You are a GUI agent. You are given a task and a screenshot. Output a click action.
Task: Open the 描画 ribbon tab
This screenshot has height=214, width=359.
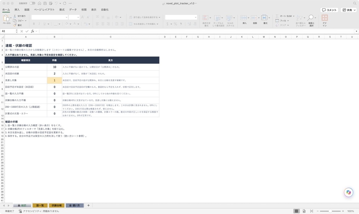pos(27,9)
